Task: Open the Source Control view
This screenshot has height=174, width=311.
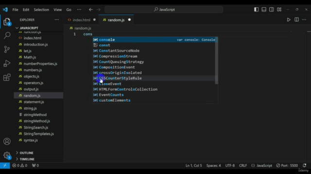Action: pos(7,49)
